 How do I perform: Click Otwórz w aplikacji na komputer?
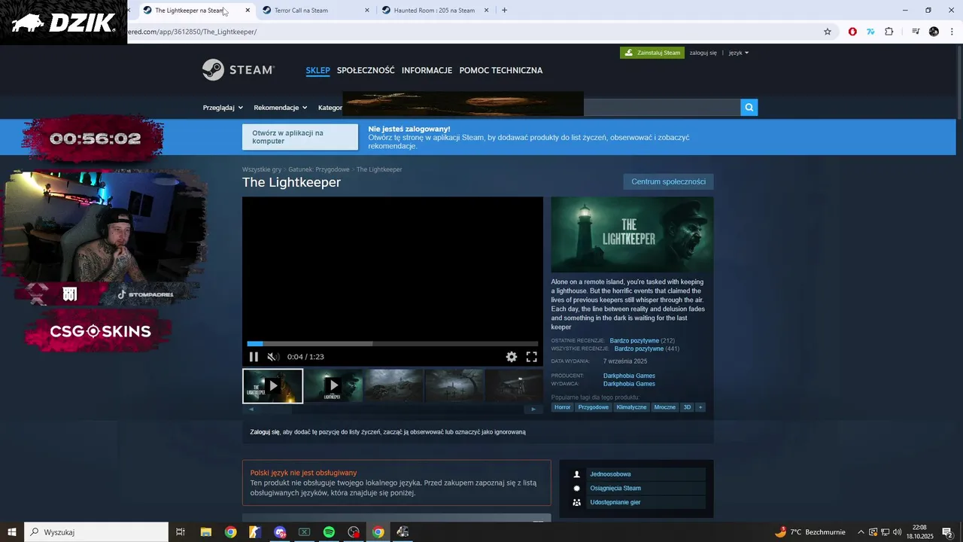click(300, 137)
